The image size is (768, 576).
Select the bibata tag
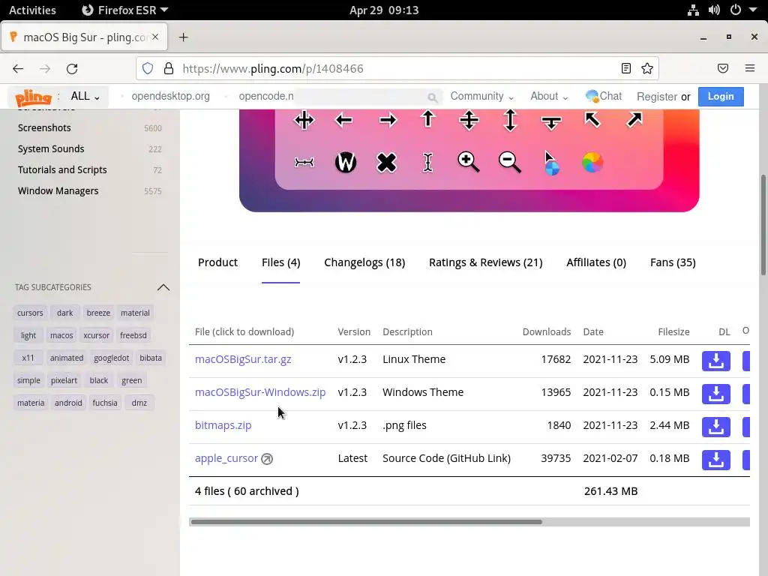150,358
